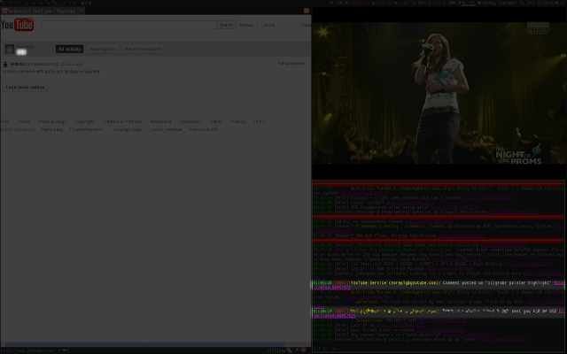The height and width of the screenshot is (354, 567).
Task: Select the YouTube browser tab
Action: click(43, 11)
